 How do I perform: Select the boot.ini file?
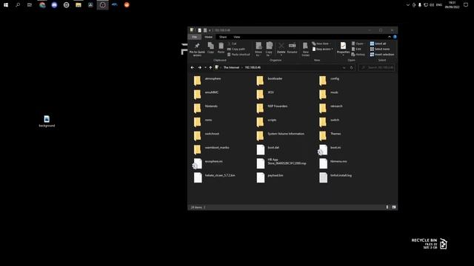pyautogui.click(x=330, y=149)
